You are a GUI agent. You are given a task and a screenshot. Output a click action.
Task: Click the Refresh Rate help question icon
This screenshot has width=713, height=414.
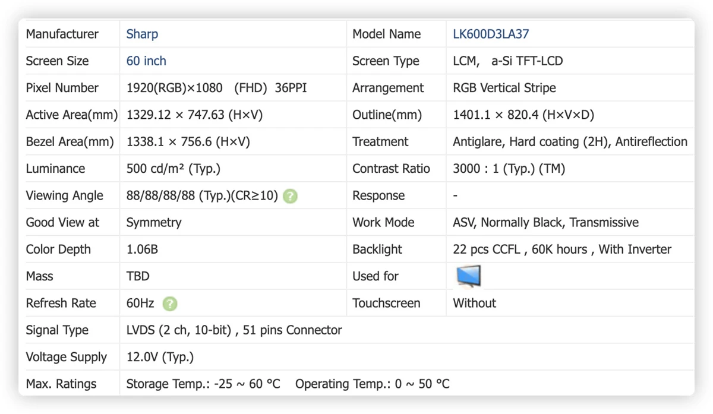(x=170, y=304)
